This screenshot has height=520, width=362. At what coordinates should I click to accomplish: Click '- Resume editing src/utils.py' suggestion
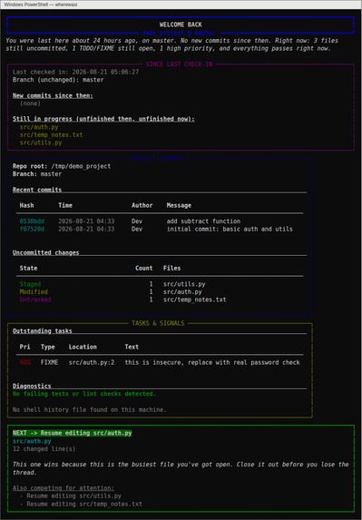coord(71,496)
